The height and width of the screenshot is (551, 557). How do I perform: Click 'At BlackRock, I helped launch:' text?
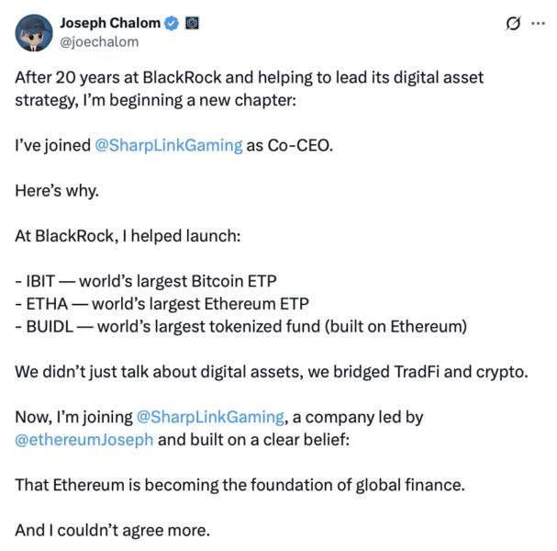128,236
